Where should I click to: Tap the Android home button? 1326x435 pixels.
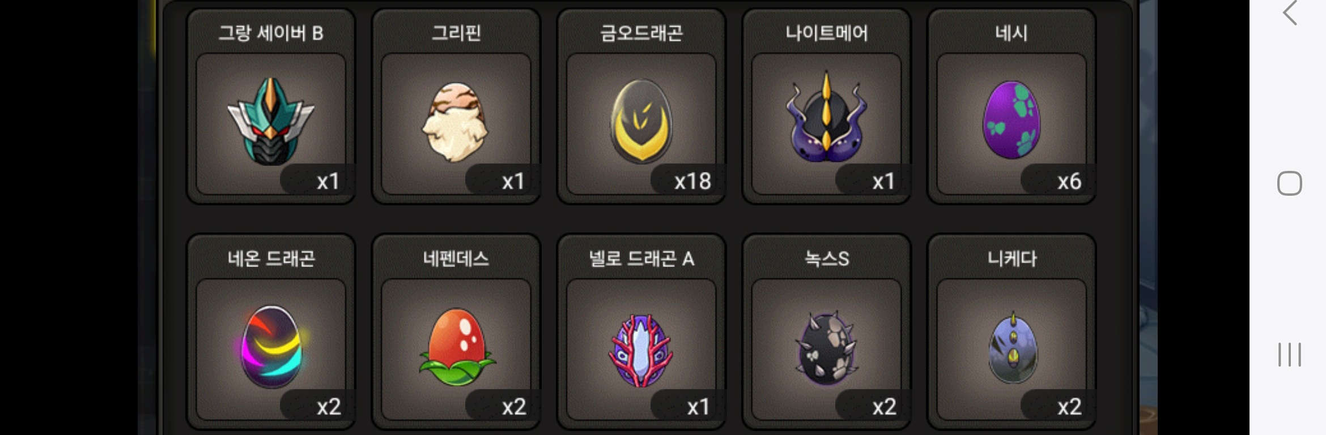click(x=1289, y=183)
